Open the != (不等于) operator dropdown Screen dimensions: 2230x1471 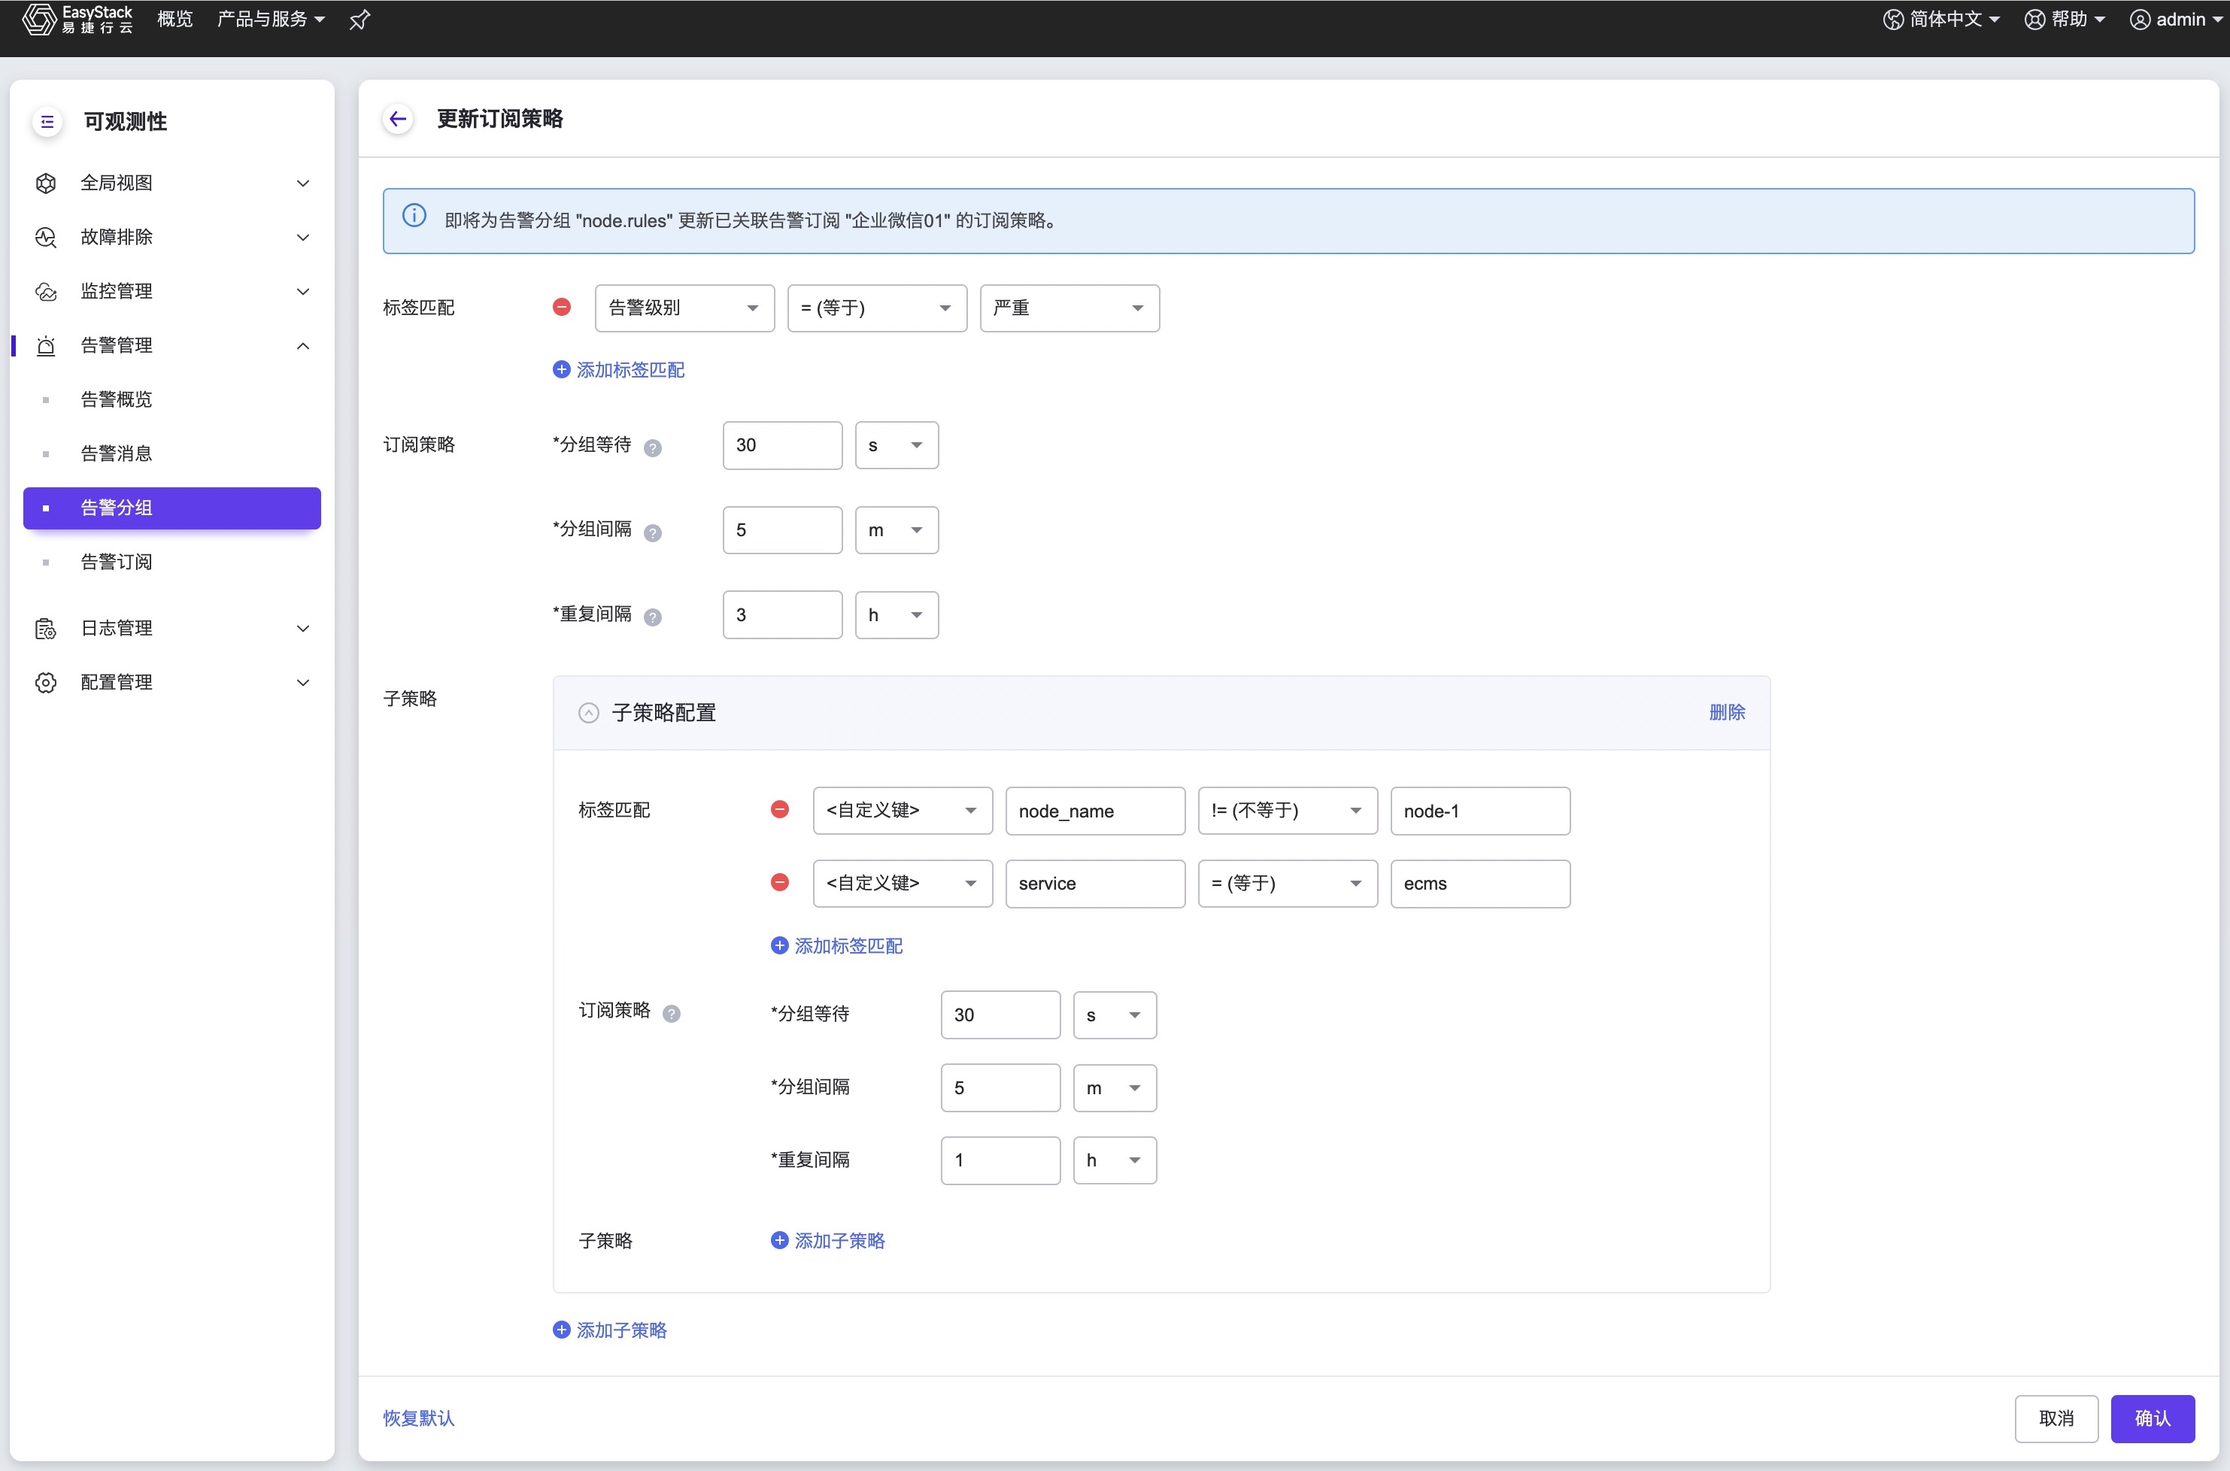[1288, 811]
